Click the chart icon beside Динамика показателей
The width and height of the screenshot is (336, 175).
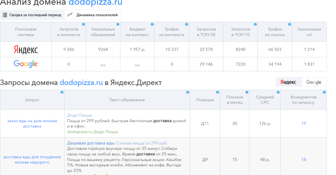(70, 15)
